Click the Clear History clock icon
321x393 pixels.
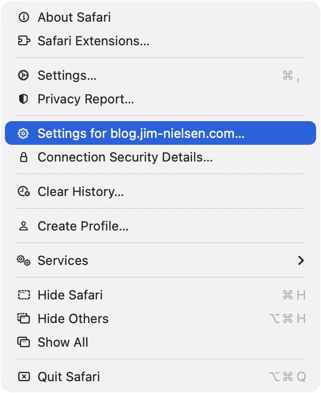pos(23,192)
